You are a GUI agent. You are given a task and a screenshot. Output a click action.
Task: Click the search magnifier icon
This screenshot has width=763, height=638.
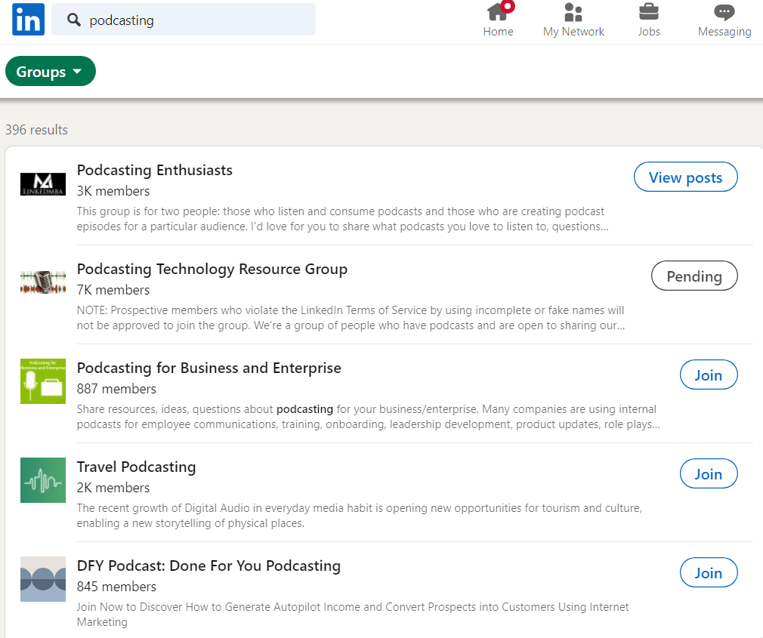[74, 20]
